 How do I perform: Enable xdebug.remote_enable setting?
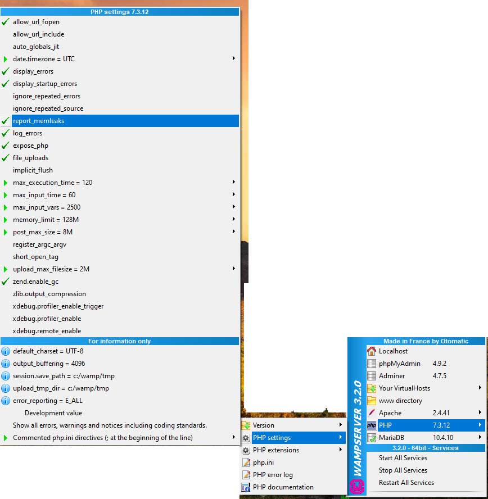pos(120,331)
